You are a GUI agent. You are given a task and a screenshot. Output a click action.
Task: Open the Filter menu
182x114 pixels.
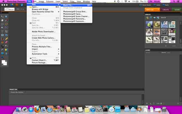[72, 2]
